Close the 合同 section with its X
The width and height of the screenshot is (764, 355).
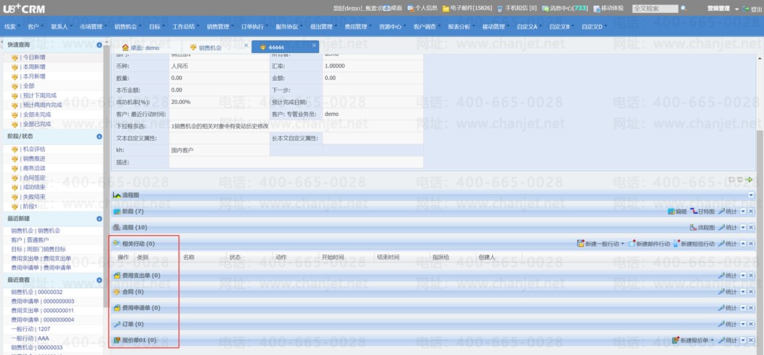751,292
